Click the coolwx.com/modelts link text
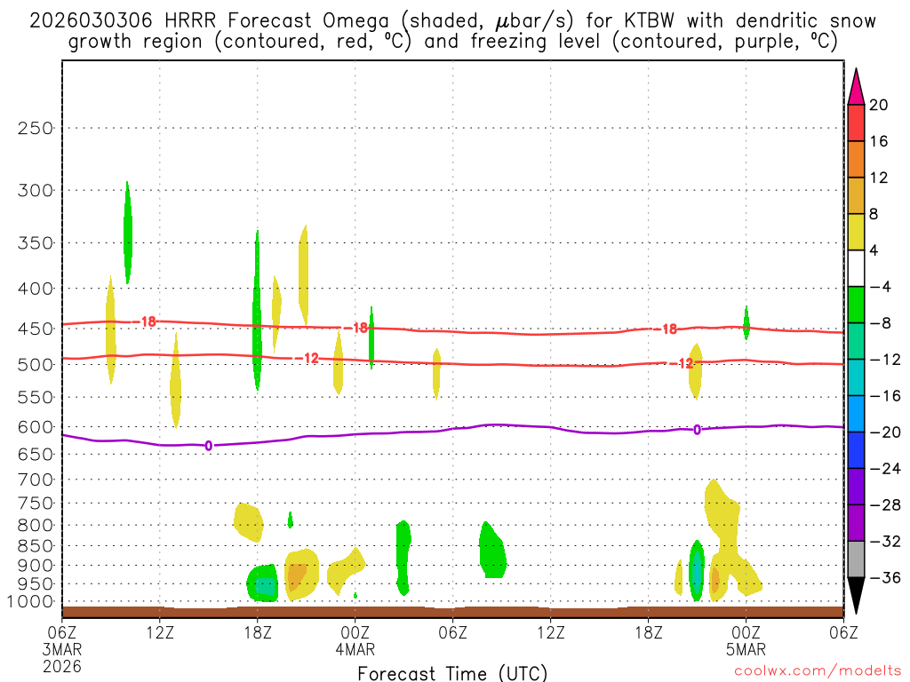 tap(818, 671)
